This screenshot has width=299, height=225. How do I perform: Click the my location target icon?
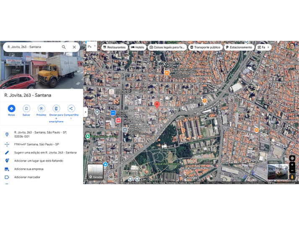coord(292,158)
